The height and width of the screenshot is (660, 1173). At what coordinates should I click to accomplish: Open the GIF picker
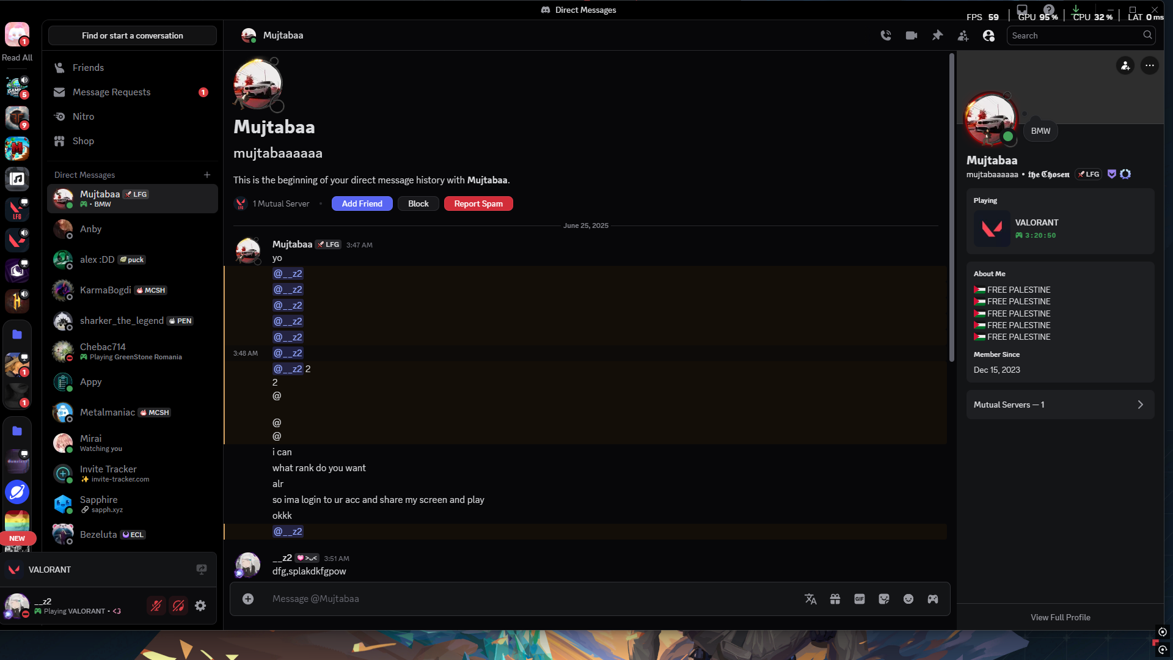(x=860, y=599)
